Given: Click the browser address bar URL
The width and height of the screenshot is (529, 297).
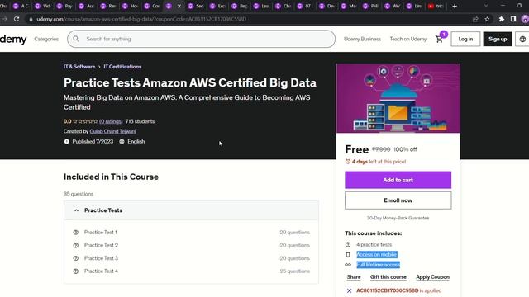Looking at the screenshot, I should [141, 19].
